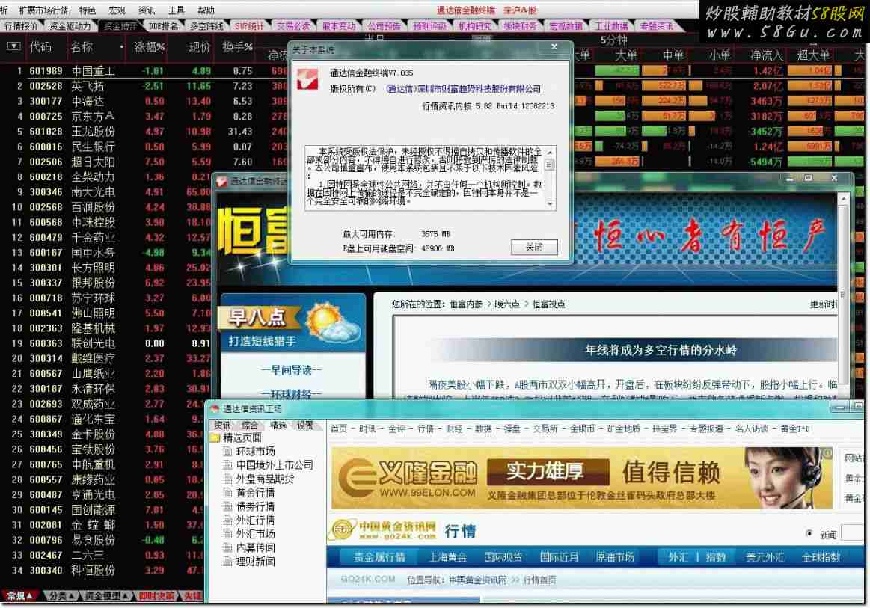Click scroll-down arrow in license text box
This screenshot has width=870, height=608.
(x=549, y=204)
